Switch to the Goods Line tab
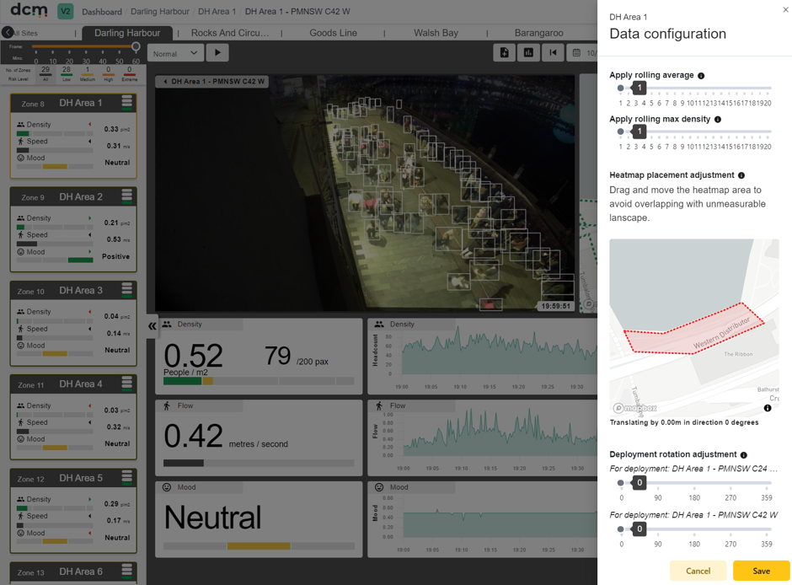 click(333, 33)
